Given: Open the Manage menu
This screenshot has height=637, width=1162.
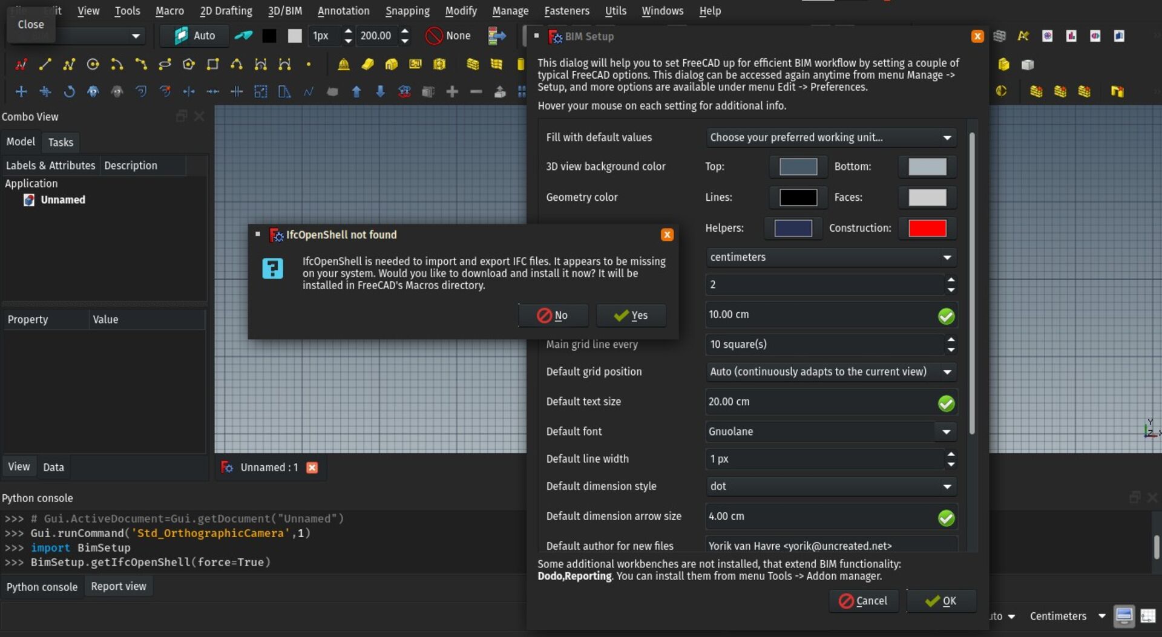Looking at the screenshot, I should [x=510, y=11].
